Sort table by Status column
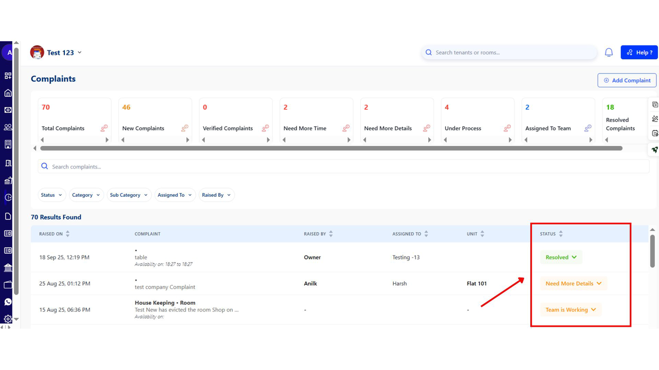This screenshot has width=659, height=370. click(561, 234)
